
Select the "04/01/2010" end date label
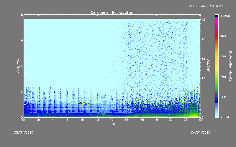(x=201, y=133)
